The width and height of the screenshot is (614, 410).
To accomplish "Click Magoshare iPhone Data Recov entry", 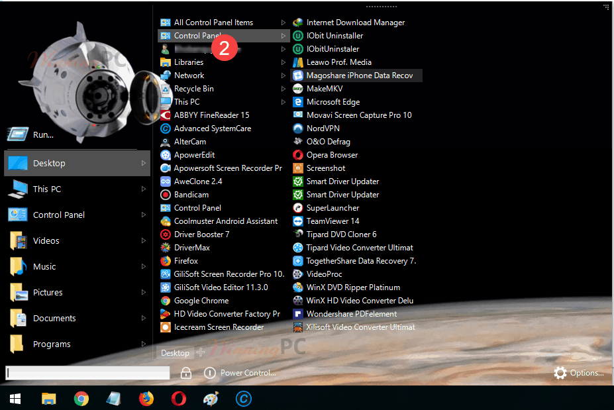I will [356, 76].
